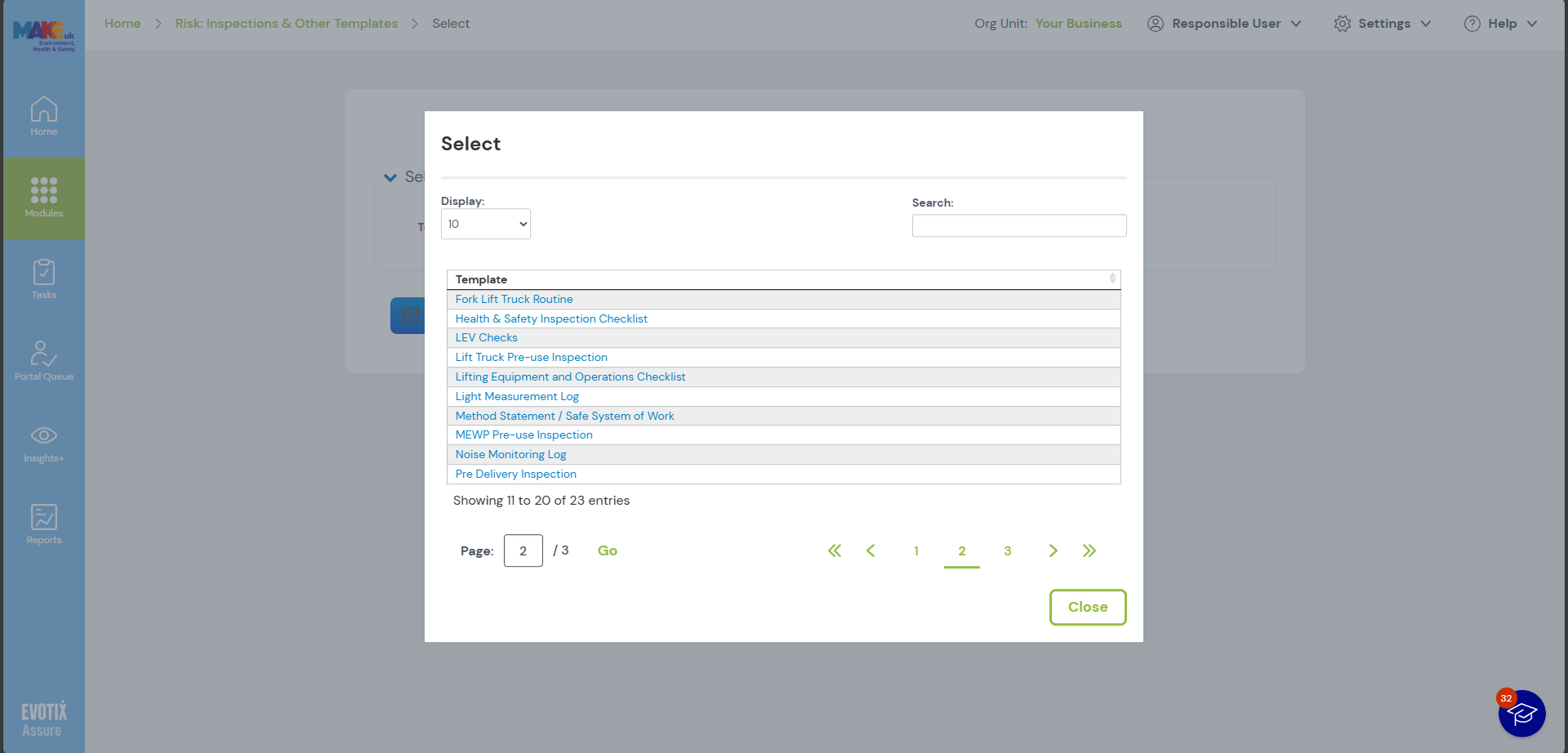Select the LEV Checks template
Image resolution: width=1568 pixels, height=753 pixels.
point(486,337)
